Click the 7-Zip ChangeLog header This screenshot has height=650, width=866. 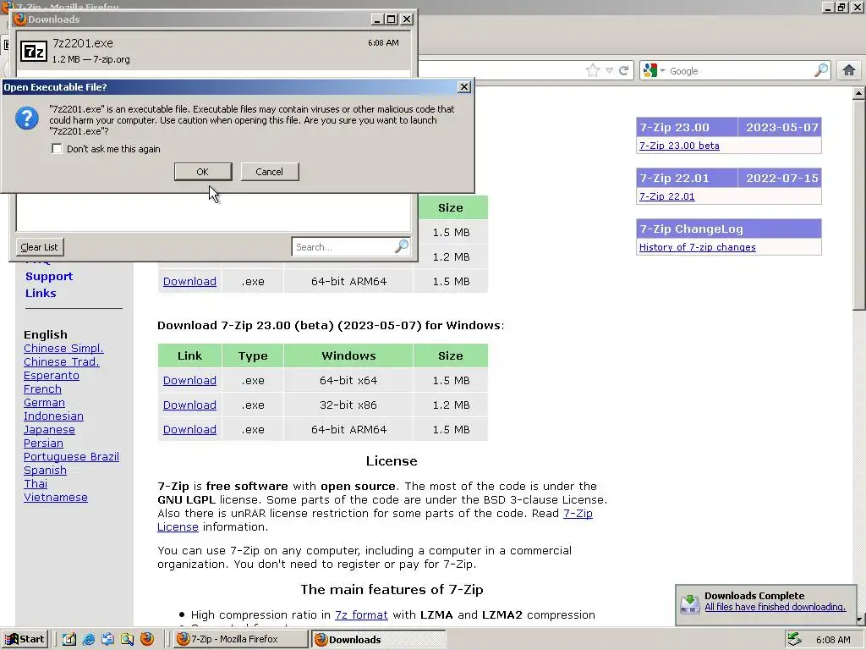[x=728, y=229]
